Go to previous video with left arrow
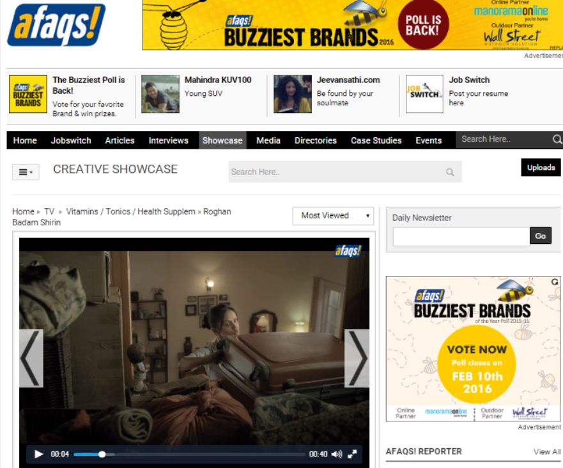563x468 pixels. 31,358
